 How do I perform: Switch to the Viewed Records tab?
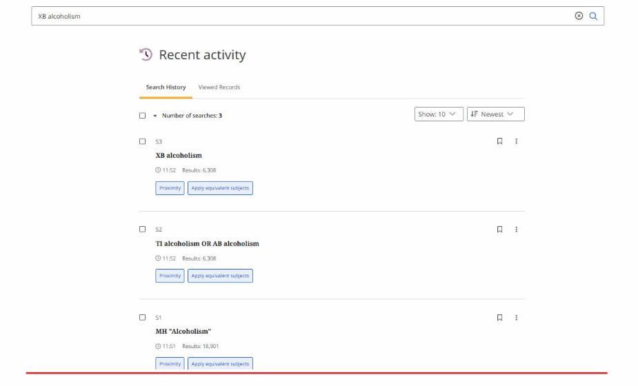pos(219,88)
